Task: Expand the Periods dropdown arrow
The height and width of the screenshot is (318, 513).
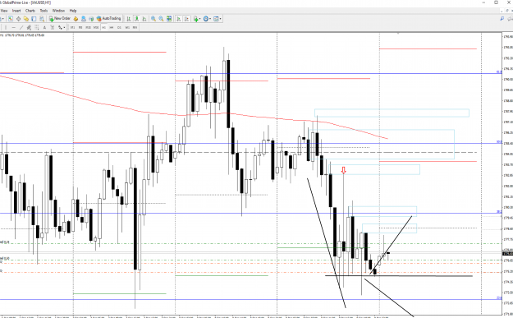Action: pyautogui.click(x=210, y=19)
